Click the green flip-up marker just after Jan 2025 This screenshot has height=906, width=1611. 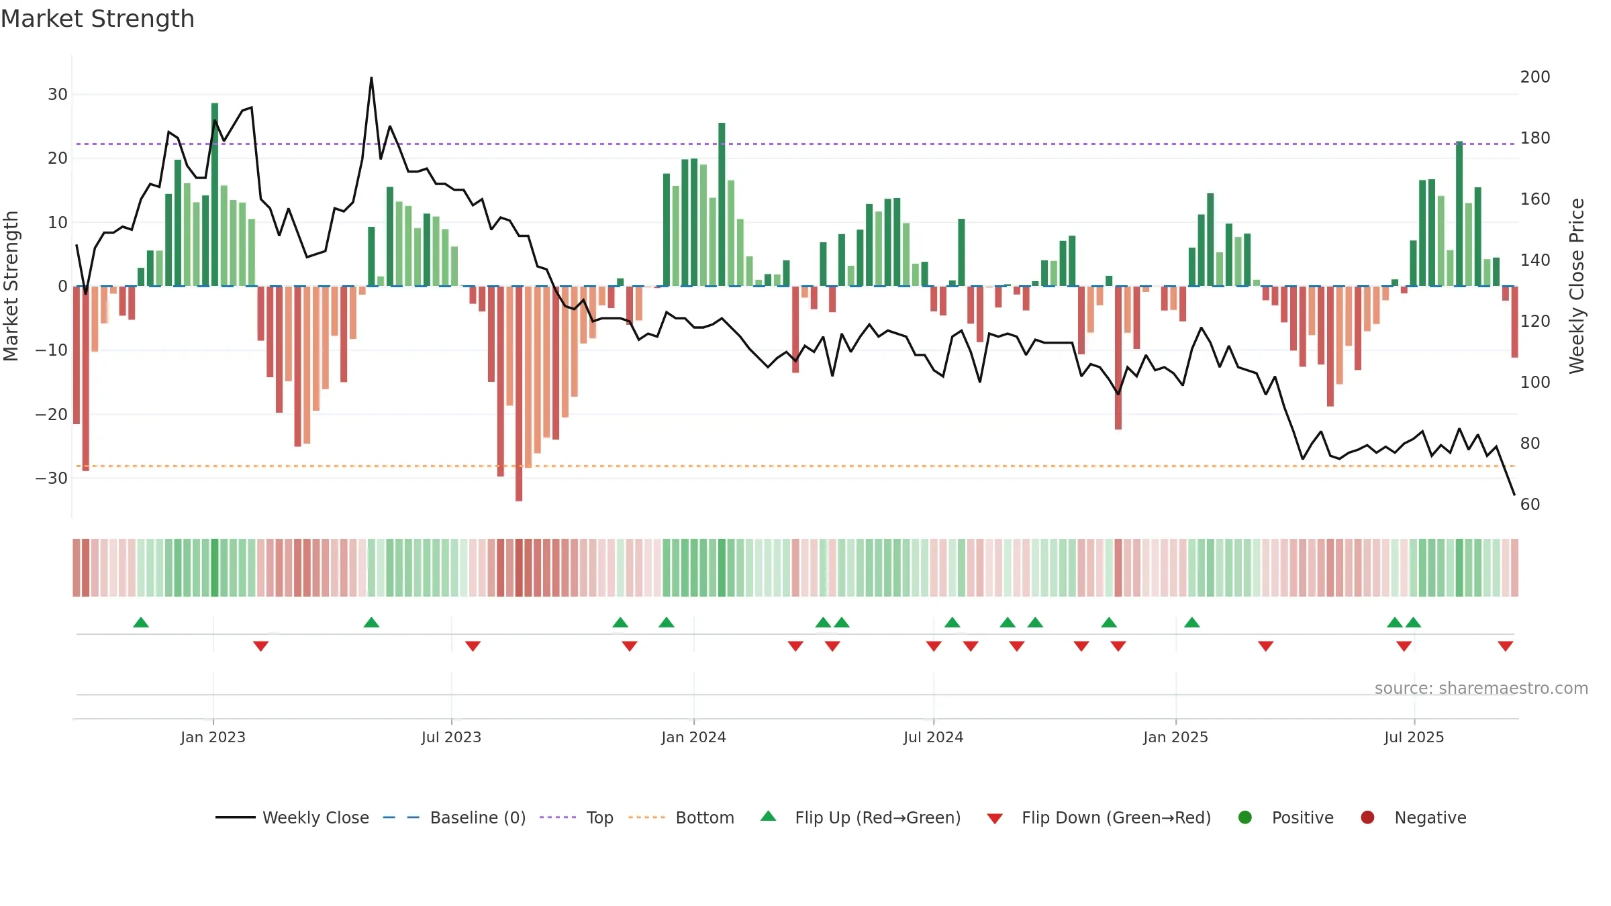1192,622
